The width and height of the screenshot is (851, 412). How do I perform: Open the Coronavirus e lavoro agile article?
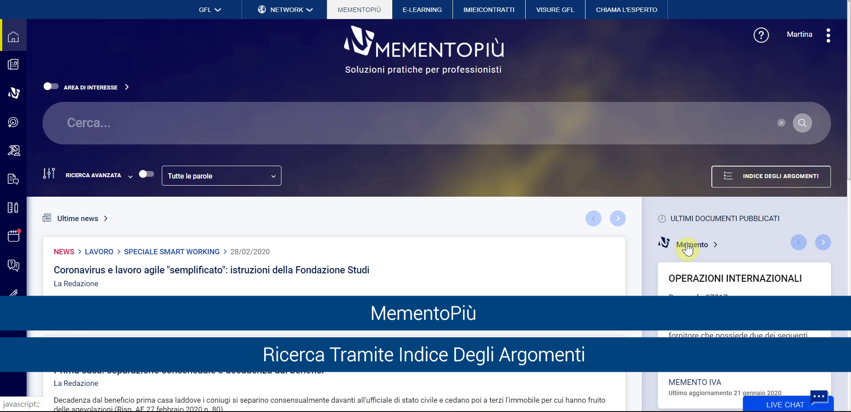click(x=211, y=270)
